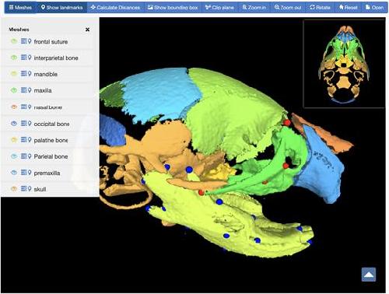Activate the Clip plane tool

(219, 8)
